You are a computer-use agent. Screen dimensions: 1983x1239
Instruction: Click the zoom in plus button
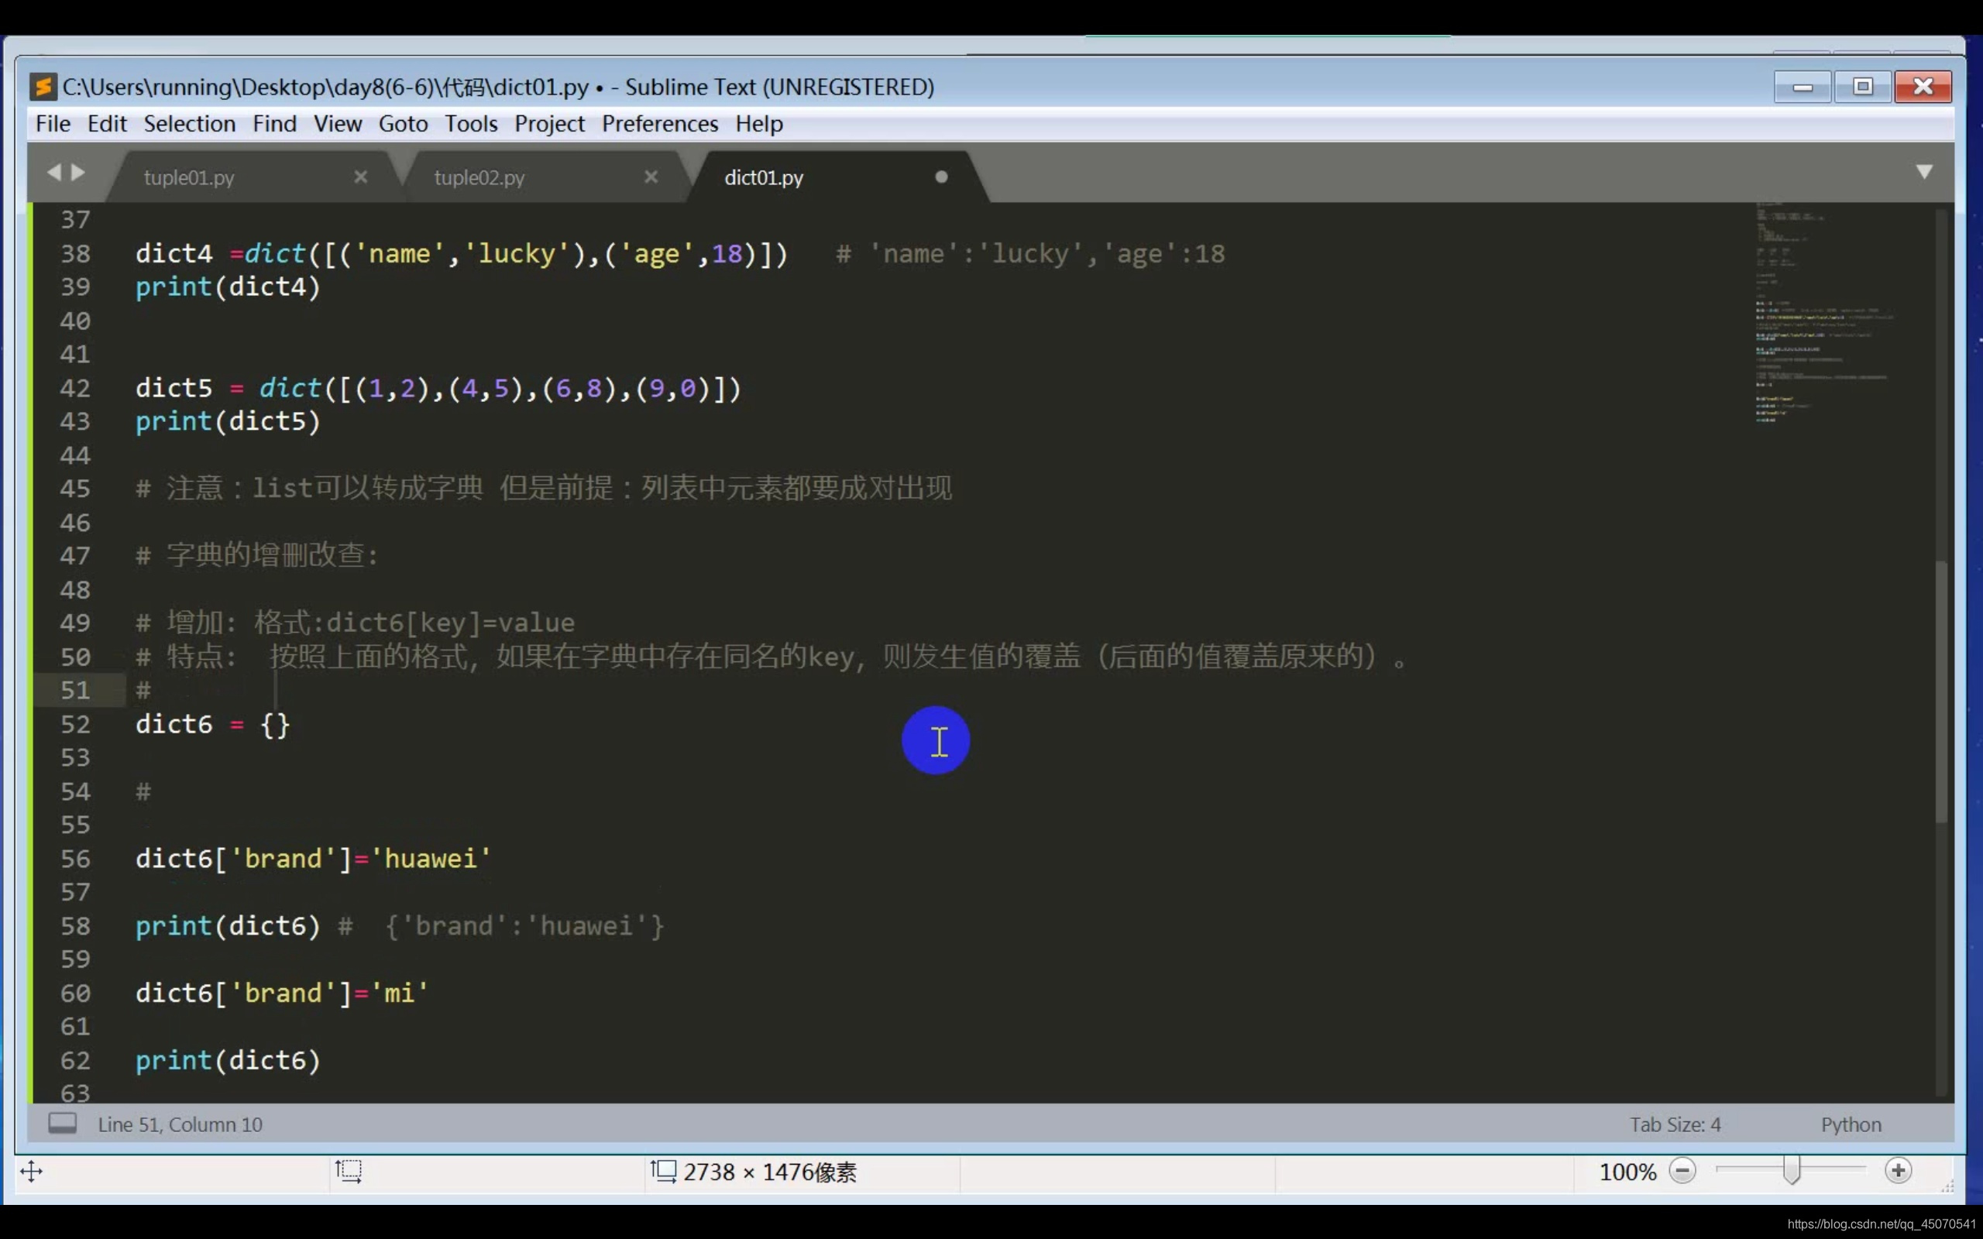(1898, 1171)
